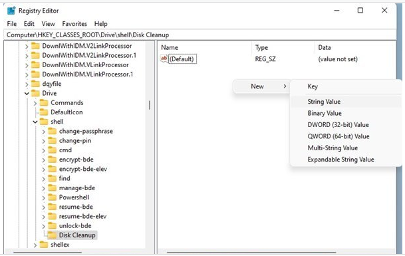The image size is (405, 256).
Task: Expand the Commands key
Action: click(x=35, y=103)
